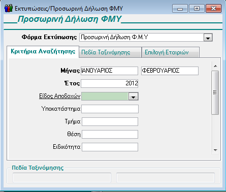This screenshot has height=192, width=226.
Task: Maximize the Προσωρινή Δήλωση ΦΜΥ window
Action: click(x=197, y=9)
